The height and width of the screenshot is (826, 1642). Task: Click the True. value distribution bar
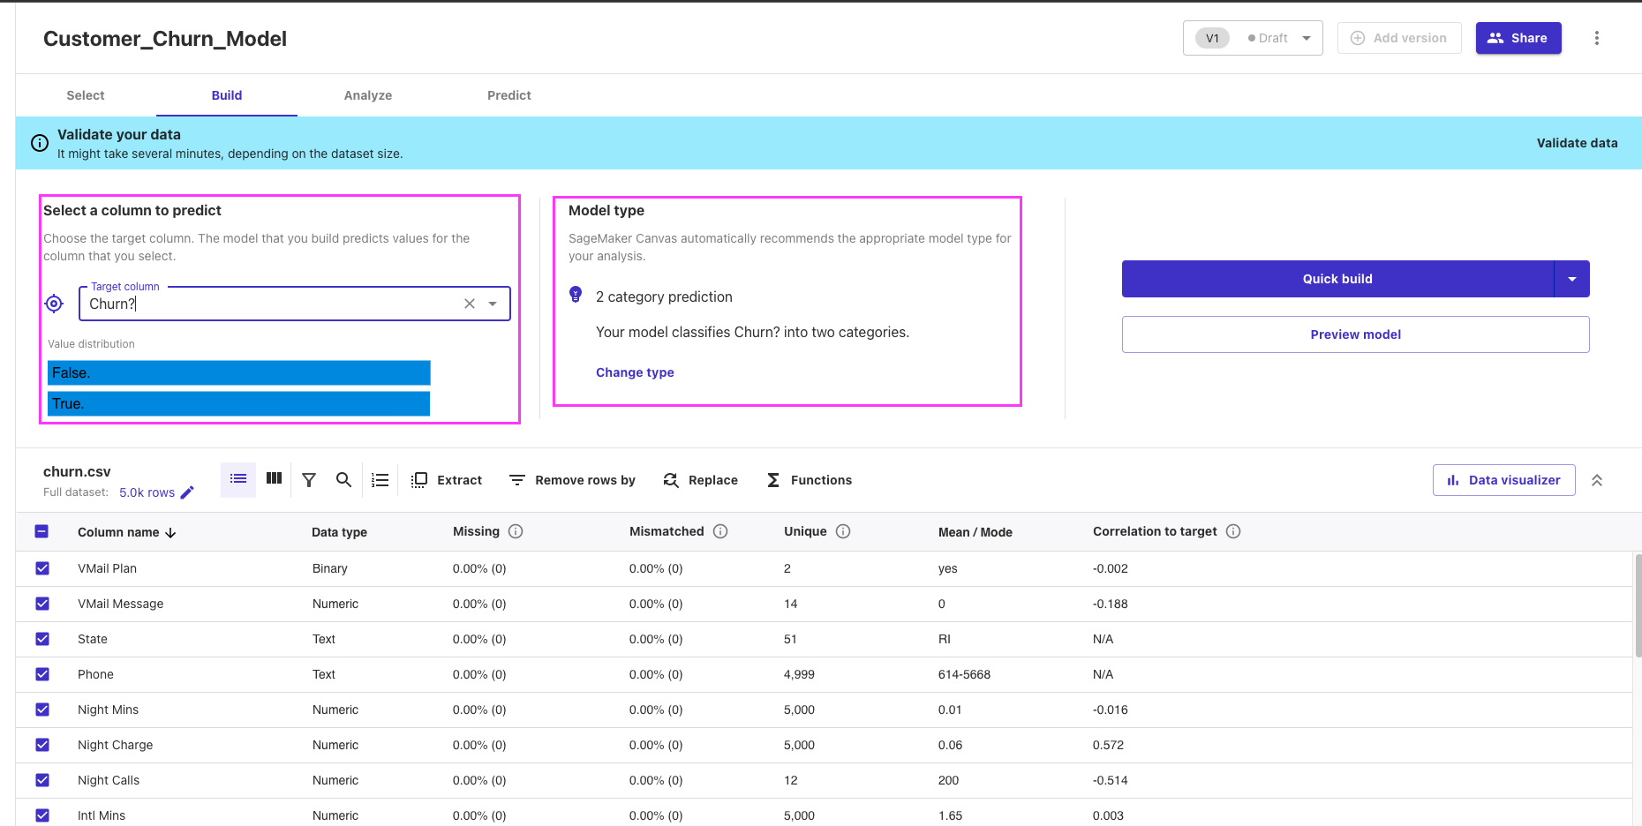click(x=238, y=403)
